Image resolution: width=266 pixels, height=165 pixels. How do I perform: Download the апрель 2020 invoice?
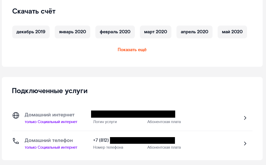pos(194,32)
